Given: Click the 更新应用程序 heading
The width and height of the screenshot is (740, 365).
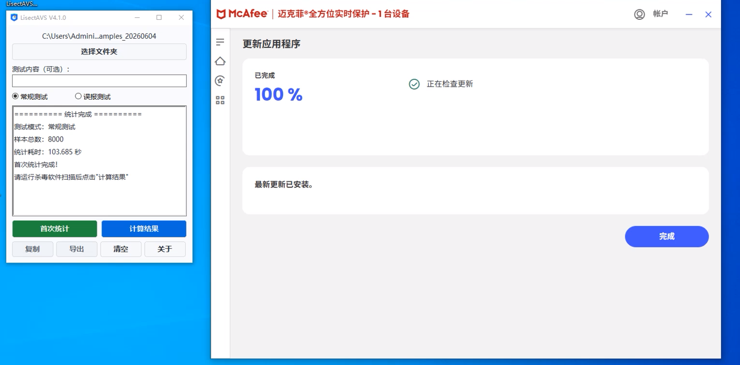Looking at the screenshot, I should tap(272, 44).
